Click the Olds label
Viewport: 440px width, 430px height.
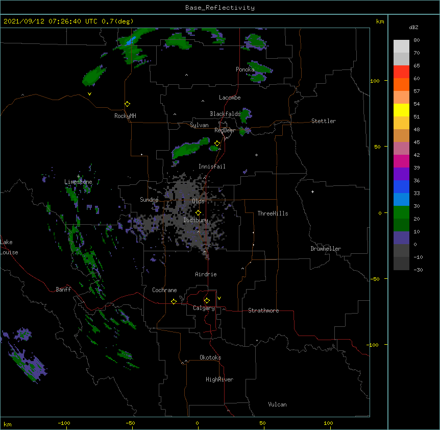click(198, 201)
